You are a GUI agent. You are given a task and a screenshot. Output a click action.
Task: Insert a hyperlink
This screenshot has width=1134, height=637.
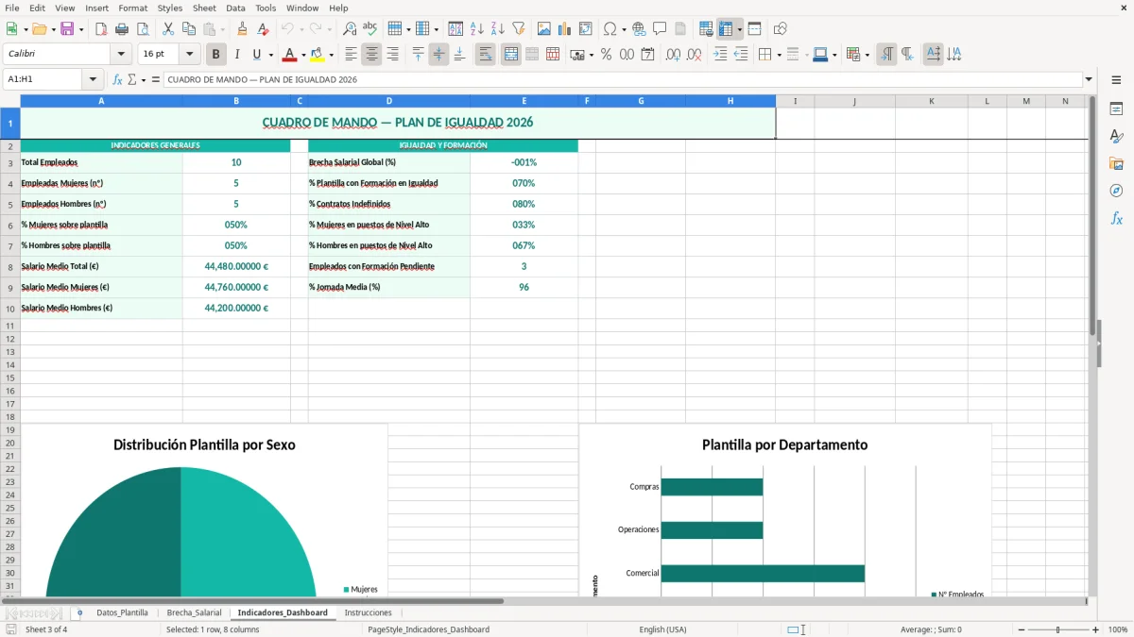pyautogui.click(x=639, y=29)
